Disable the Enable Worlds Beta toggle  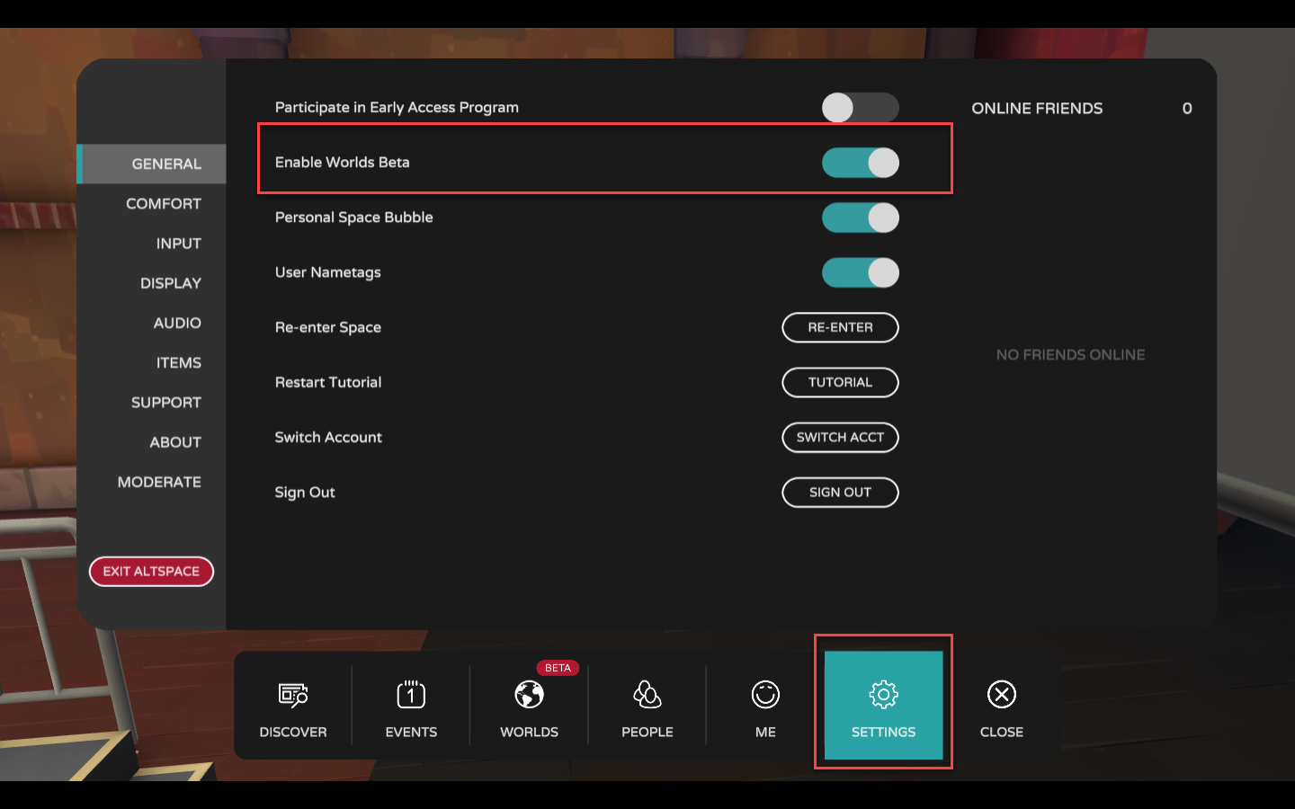point(860,163)
